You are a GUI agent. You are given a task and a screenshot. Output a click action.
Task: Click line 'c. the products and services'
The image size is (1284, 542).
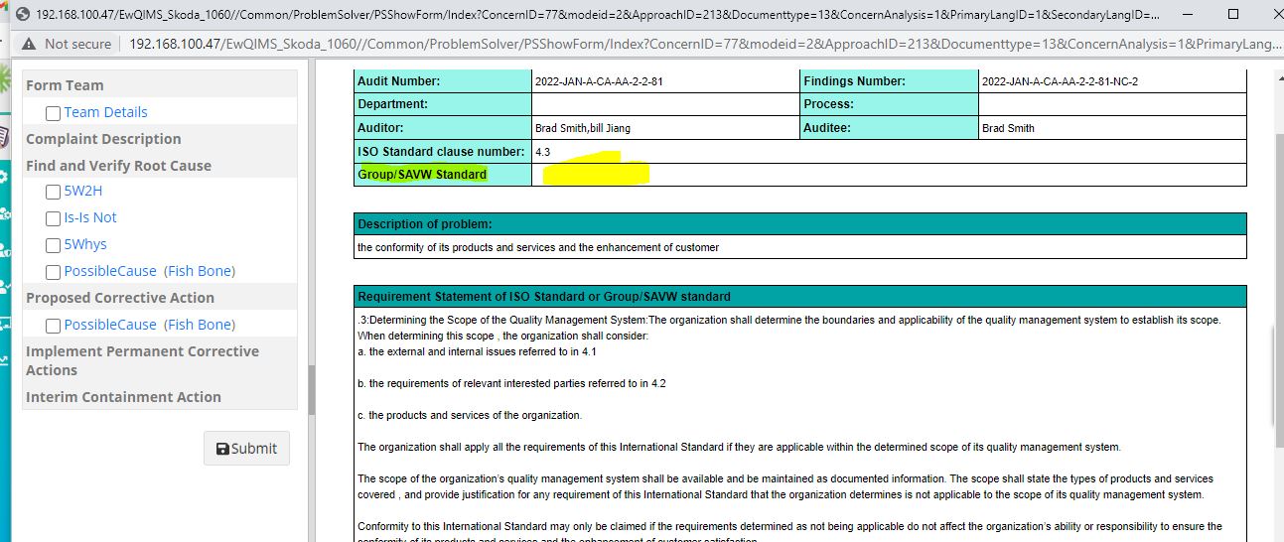[x=470, y=415]
